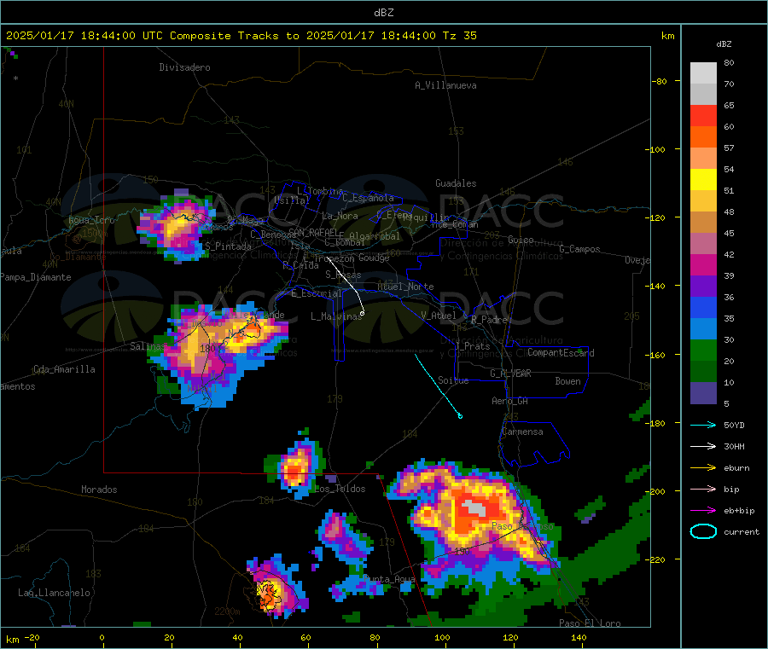
Task: Click the 0 km x-axis tick label
Action: coord(102,637)
